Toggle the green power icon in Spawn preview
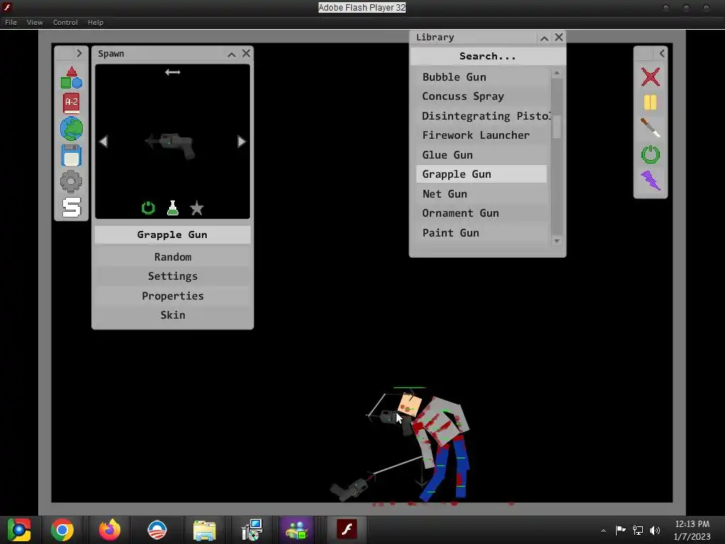725x544 pixels. point(148,208)
